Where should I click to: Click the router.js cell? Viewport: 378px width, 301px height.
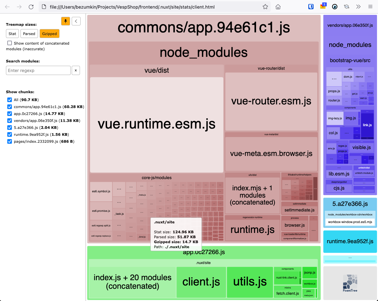point(334,100)
